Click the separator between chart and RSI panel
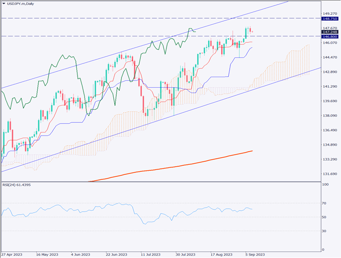 (x=161, y=181)
